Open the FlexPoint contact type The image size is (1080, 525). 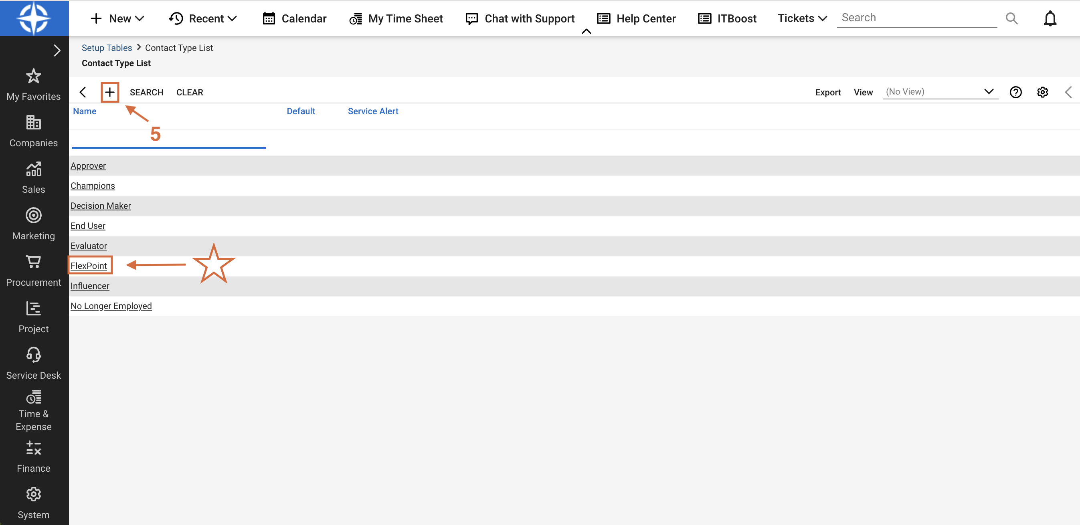(x=89, y=265)
